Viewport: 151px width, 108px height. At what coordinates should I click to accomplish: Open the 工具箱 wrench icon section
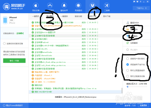click(x=107, y=5)
